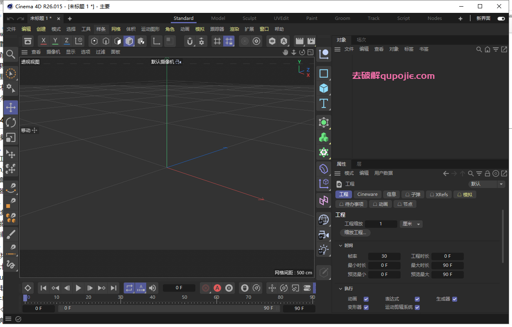The image size is (512, 327).
Task: Open Attributes panel hamburger menu
Action: (x=337, y=173)
